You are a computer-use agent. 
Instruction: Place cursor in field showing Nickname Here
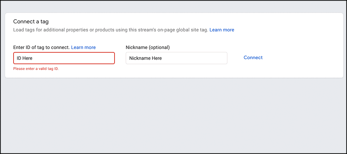[x=176, y=58]
